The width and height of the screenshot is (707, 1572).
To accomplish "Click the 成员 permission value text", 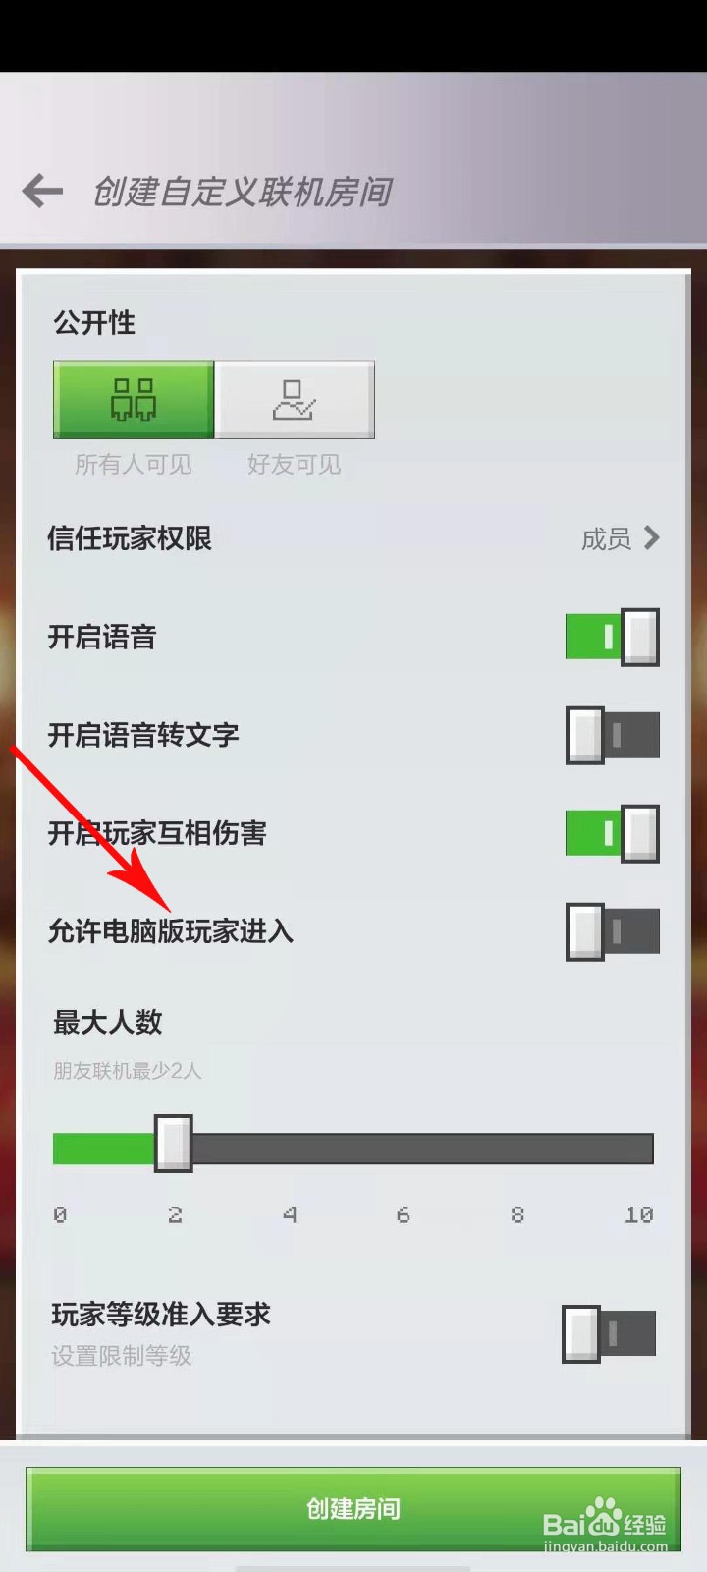I will 606,538.
